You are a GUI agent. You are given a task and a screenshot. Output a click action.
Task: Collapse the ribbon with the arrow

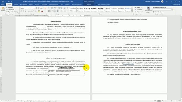point(181,14)
